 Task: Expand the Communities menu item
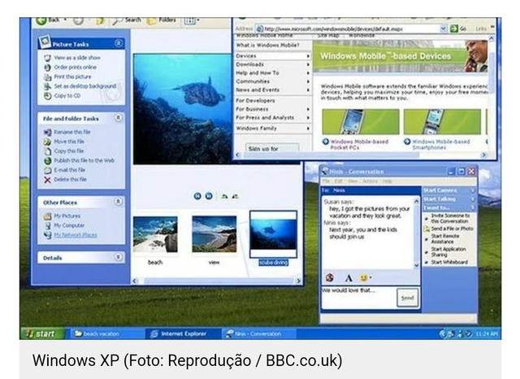(273, 81)
